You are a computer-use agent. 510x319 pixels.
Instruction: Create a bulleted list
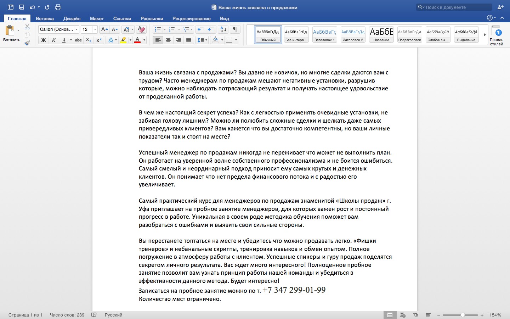click(x=158, y=29)
